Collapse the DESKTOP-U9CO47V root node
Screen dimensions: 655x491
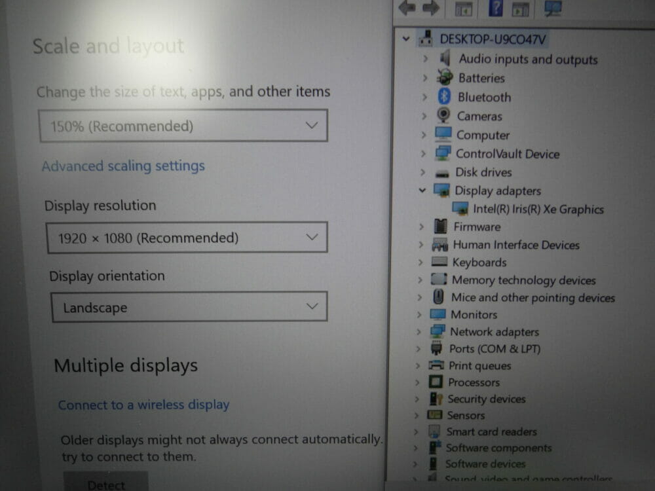pyautogui.click(x=405, y=39)
